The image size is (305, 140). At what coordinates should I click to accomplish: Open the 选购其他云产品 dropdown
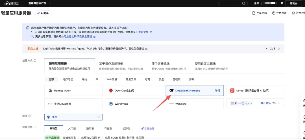coord(40,3)
